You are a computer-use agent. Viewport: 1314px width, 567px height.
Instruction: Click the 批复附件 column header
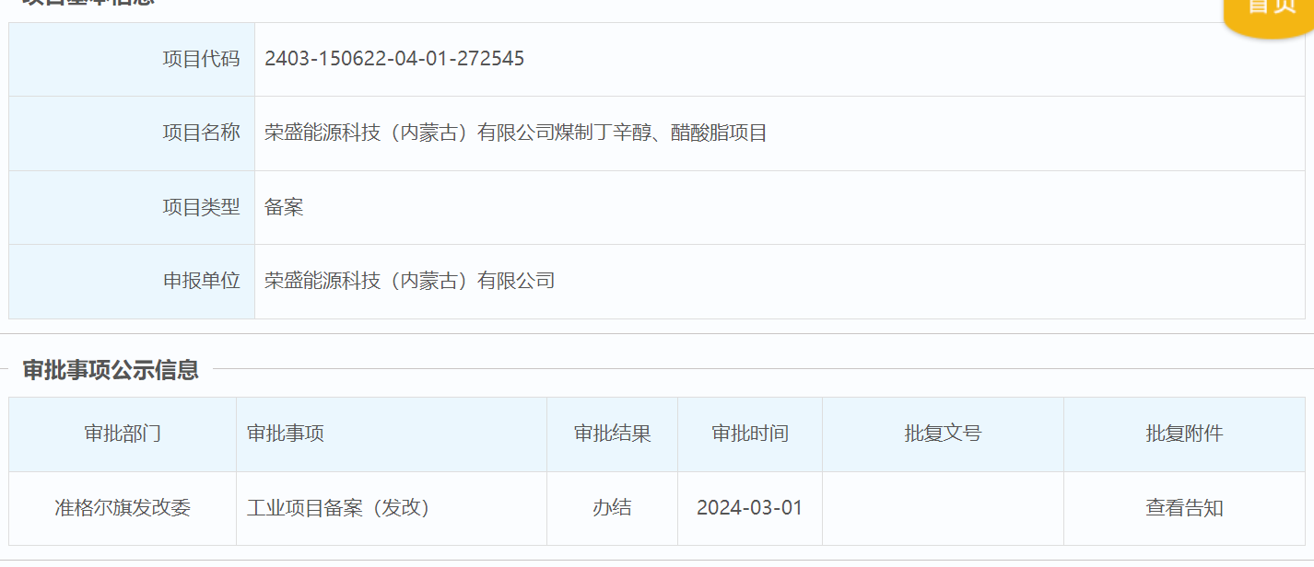click(1184, 434)
